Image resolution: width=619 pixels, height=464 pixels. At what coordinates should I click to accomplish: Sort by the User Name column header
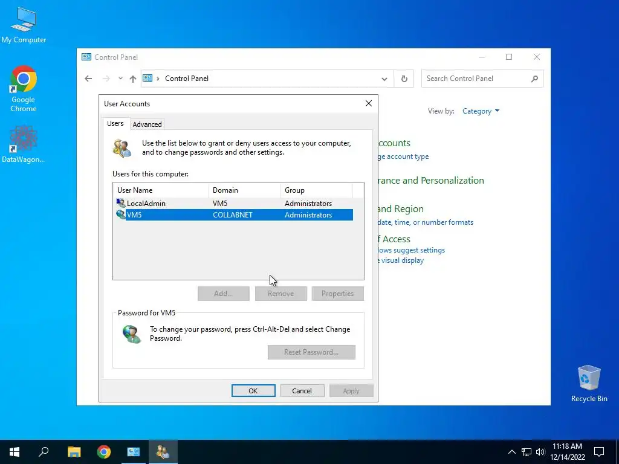161,190
